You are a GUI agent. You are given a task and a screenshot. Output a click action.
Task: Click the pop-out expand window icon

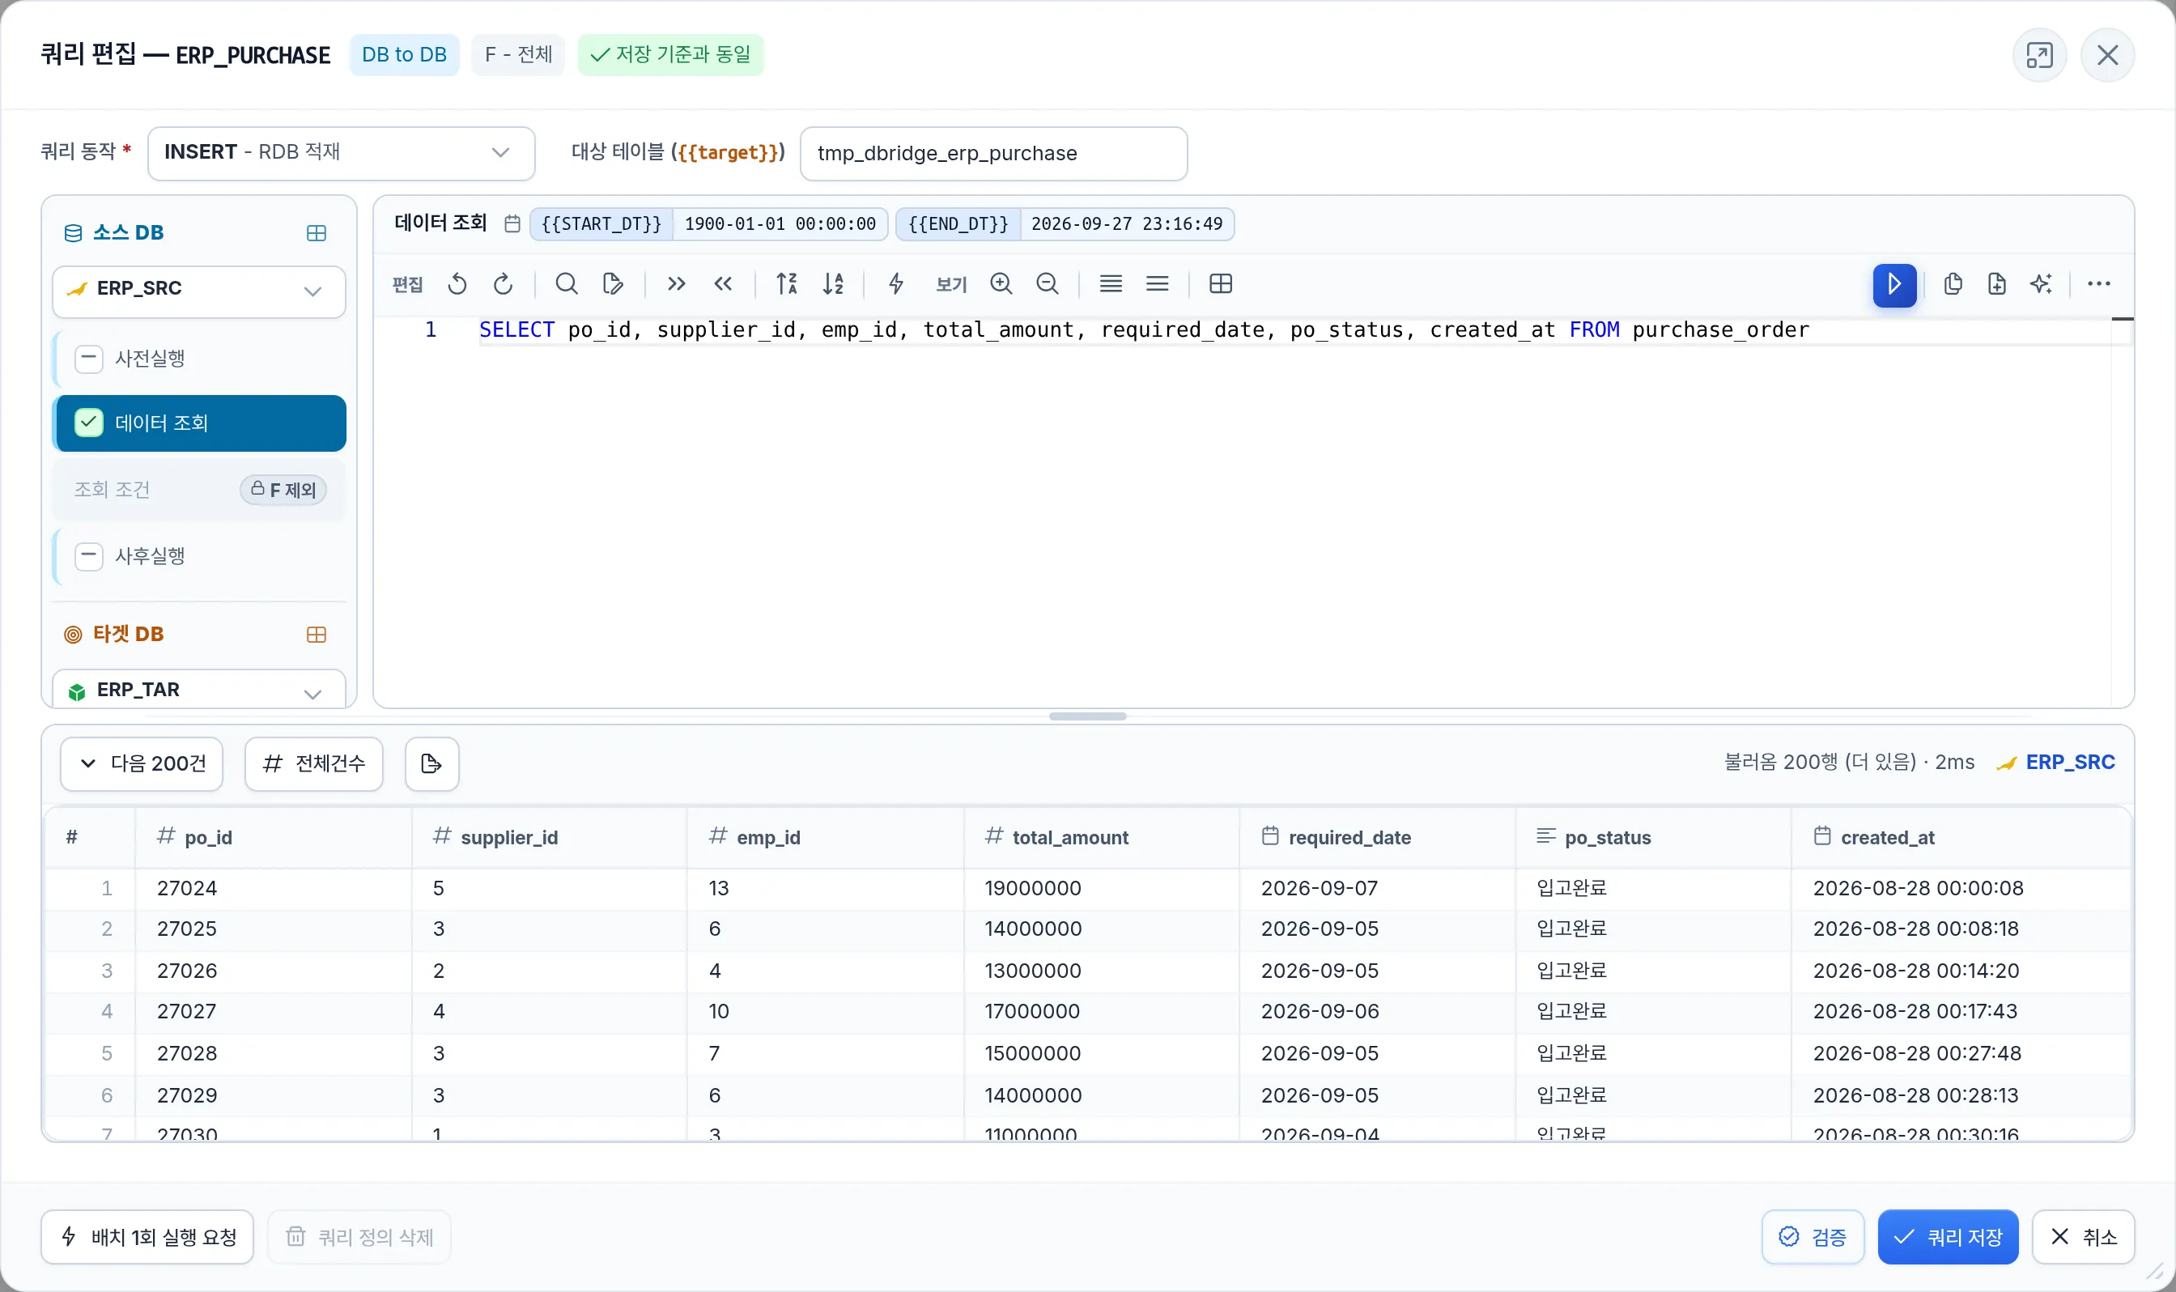[x=2038, y=55]
